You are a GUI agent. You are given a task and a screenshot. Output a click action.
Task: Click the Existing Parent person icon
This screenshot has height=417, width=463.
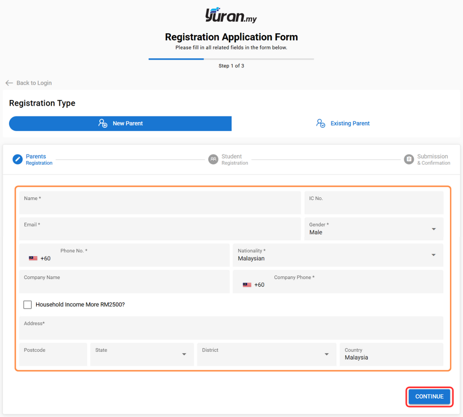click(x=321, y=123)
